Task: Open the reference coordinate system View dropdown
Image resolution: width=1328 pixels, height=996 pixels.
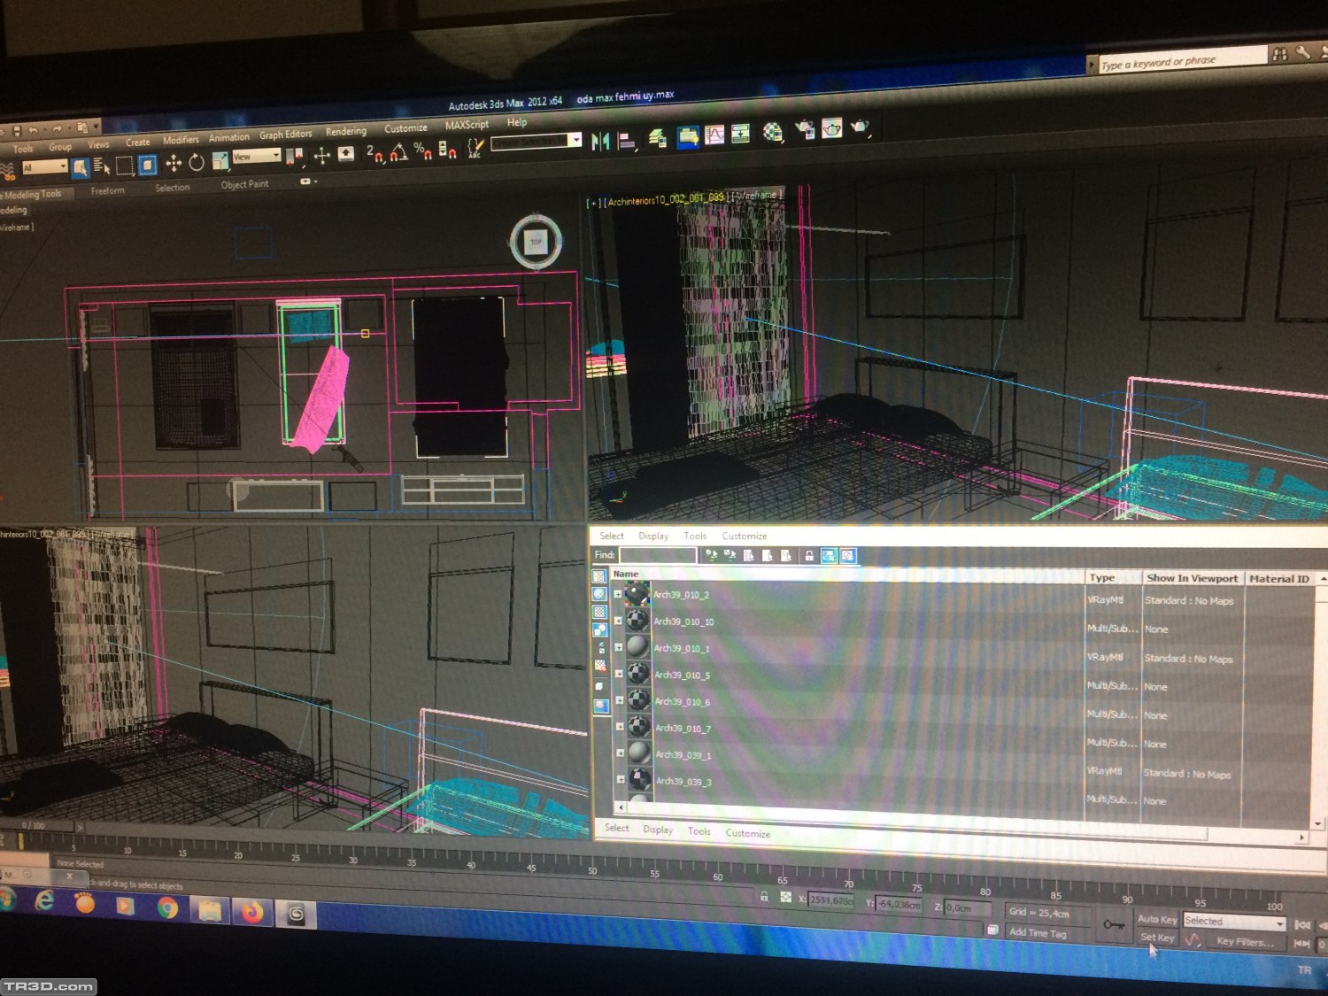Action: pos(256,157)
